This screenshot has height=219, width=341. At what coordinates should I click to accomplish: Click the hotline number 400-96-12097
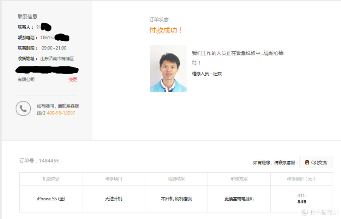pyautogui.click(x=61, y=113)
